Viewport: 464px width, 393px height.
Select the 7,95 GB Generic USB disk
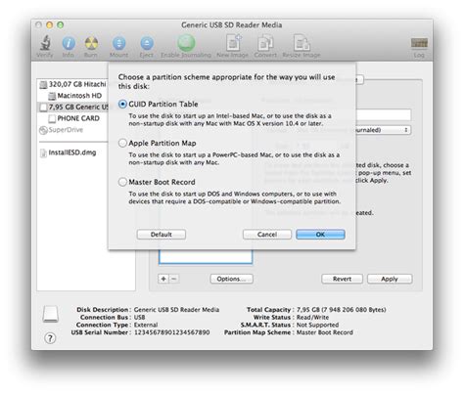coord(73,107)
